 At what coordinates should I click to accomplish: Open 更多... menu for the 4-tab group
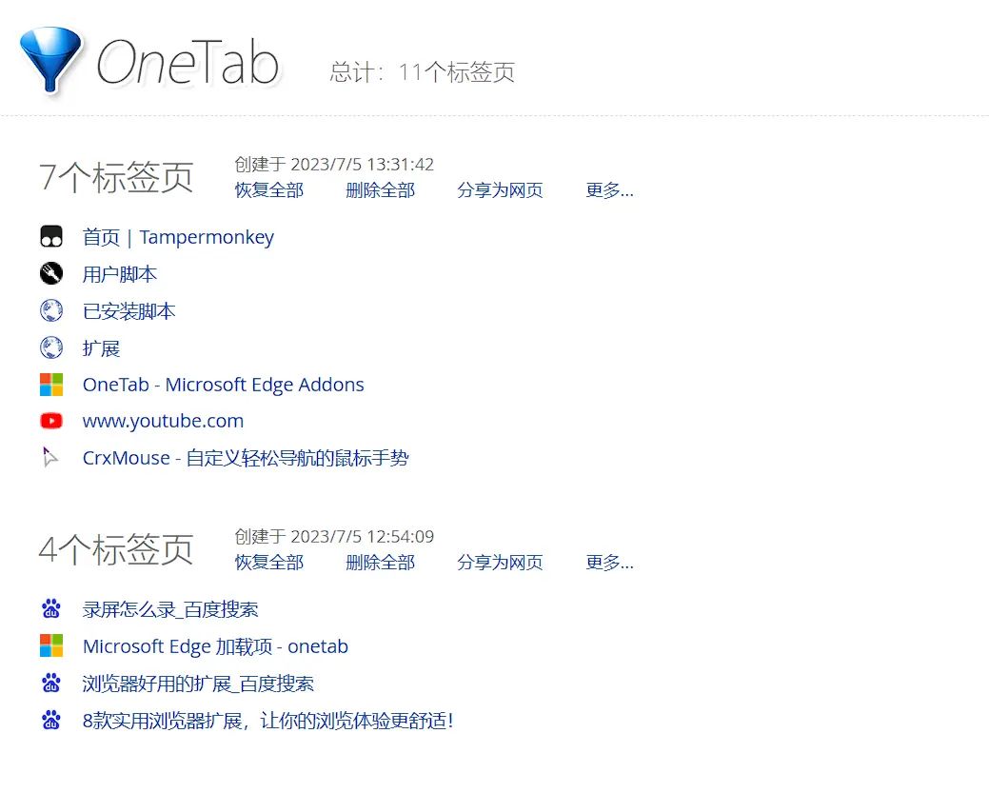[x=609, y=563]
